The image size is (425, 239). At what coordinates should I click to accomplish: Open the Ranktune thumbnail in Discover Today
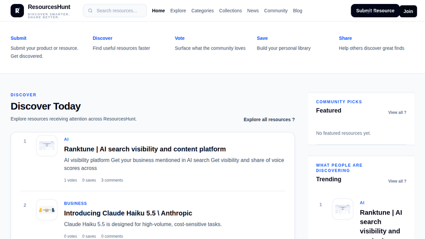pos(47,146)
